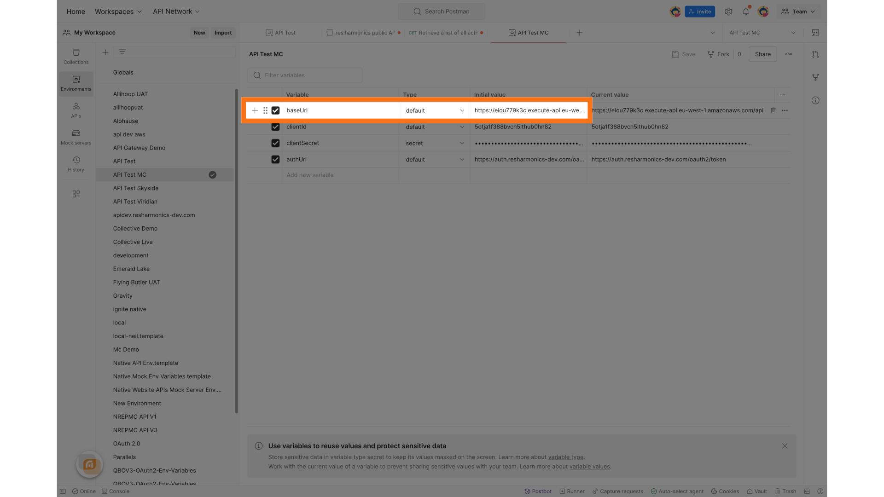The image size is (884, 497).
Task: Open the variable type link
Action: click(565, 457)
